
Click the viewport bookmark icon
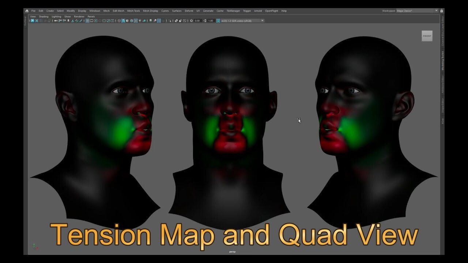coord(68,21)
